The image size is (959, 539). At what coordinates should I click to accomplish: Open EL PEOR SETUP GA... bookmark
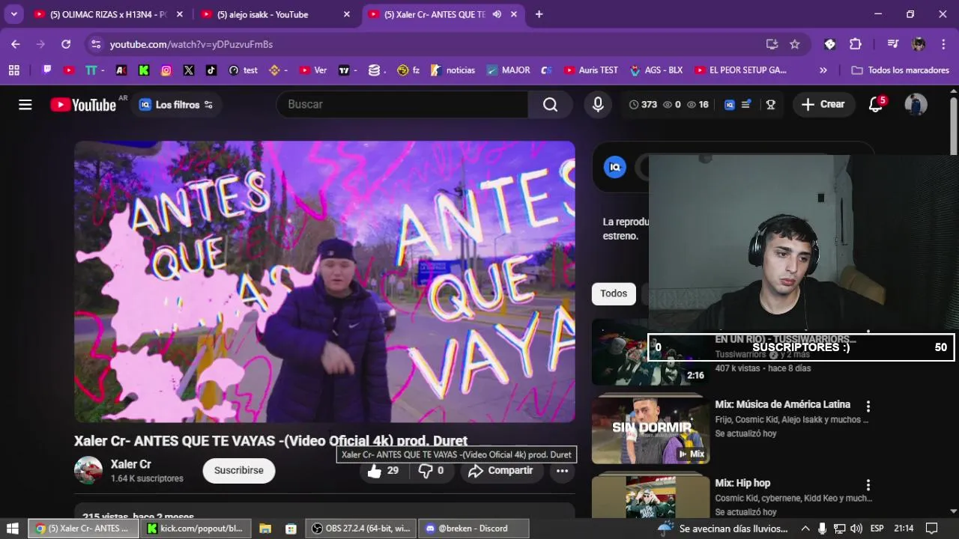pyautogui.click(x=740, y=70)
